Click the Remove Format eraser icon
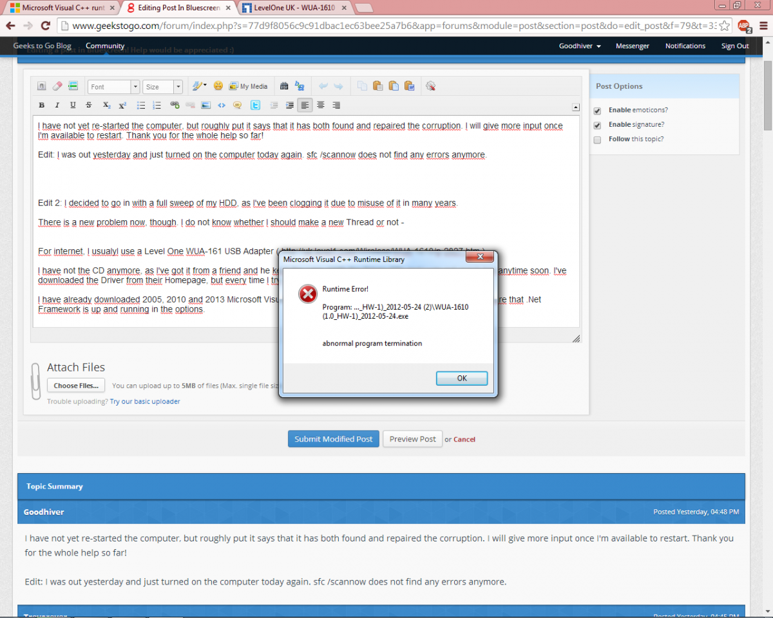This screenshot has width=773, height=618. [x=57, y=86]
